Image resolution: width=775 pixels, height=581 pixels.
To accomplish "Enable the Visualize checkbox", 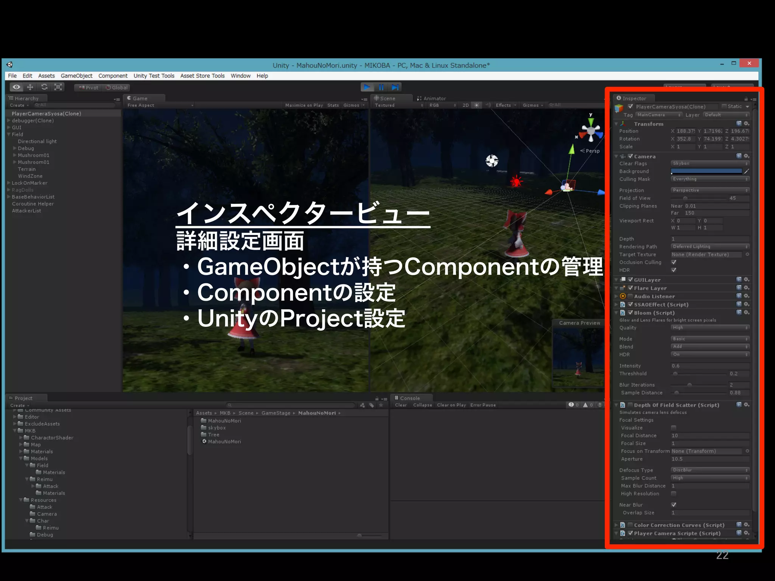I will (674, 428).
